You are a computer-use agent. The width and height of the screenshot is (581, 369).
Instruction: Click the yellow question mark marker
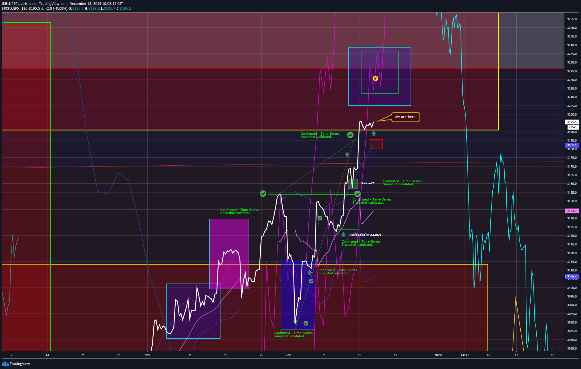[375, 78]
